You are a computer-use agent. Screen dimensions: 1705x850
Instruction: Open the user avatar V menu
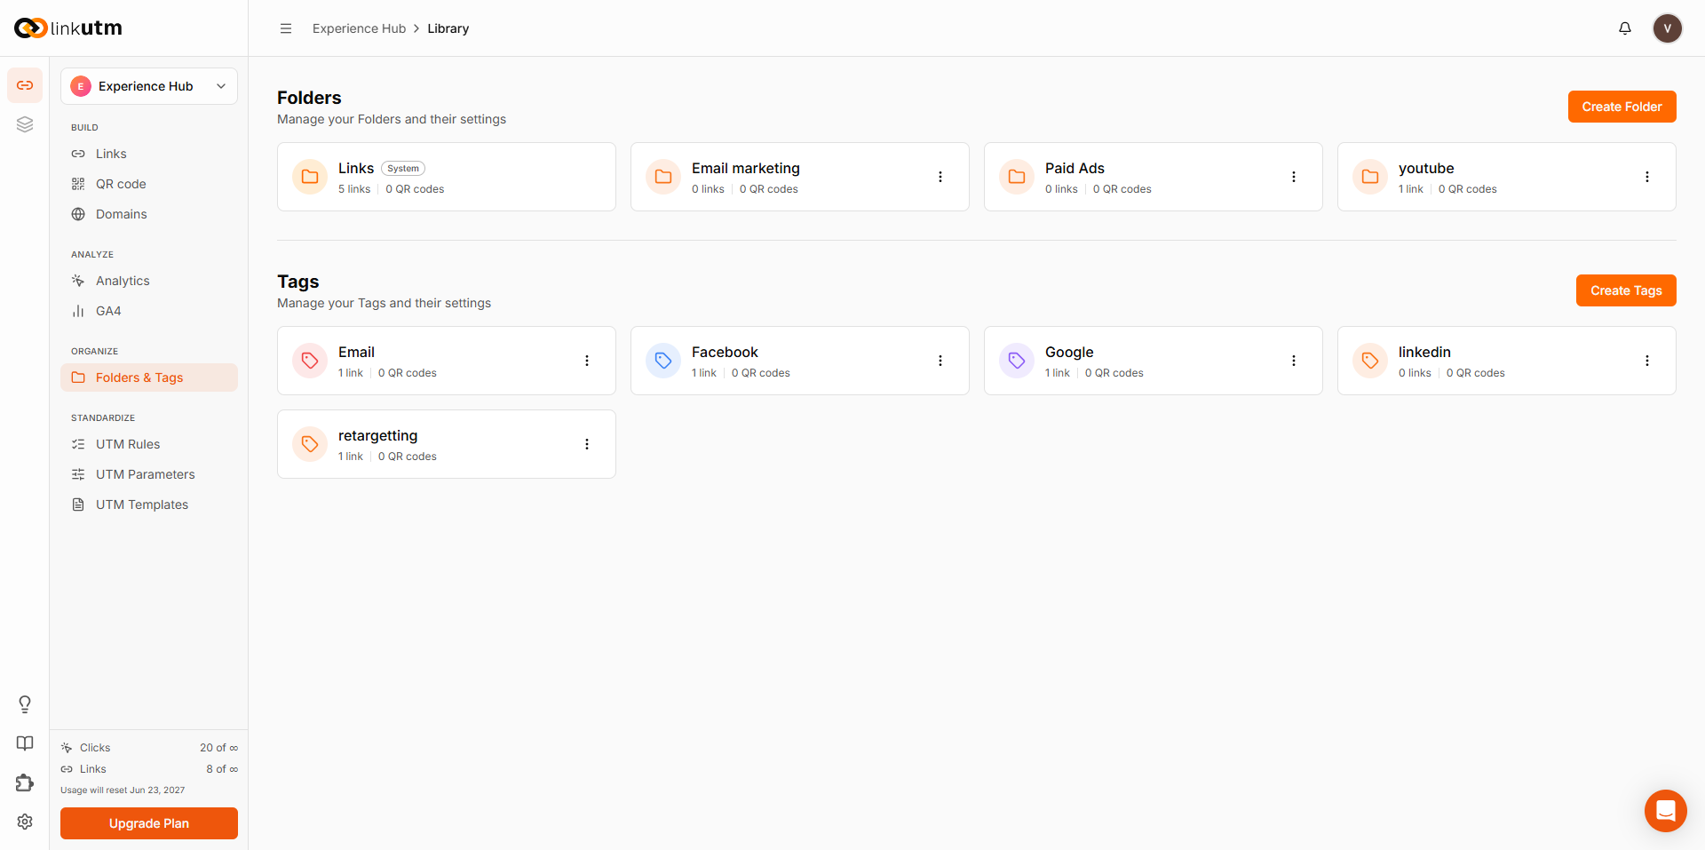point(1668,28)
